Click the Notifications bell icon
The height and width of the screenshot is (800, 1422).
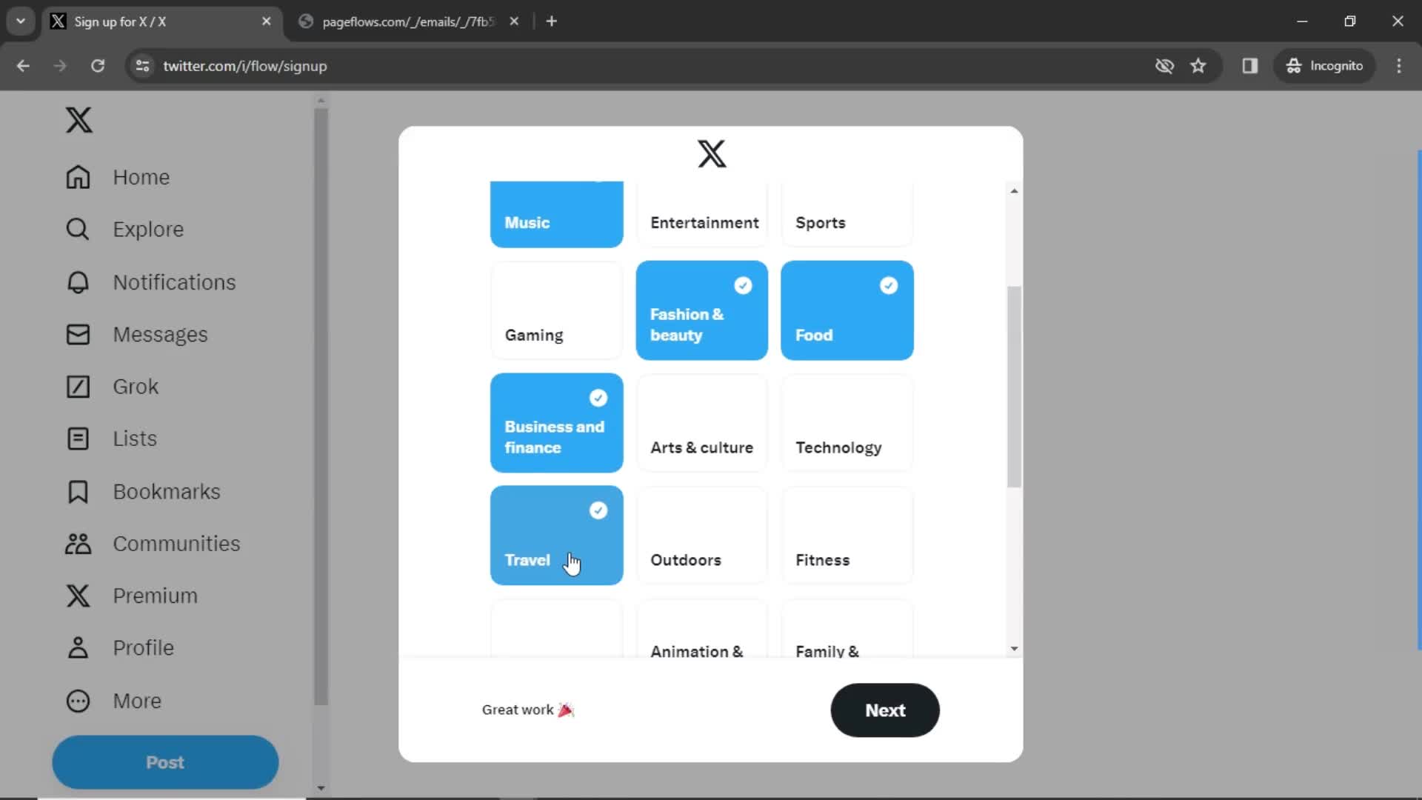click(78, 281)
